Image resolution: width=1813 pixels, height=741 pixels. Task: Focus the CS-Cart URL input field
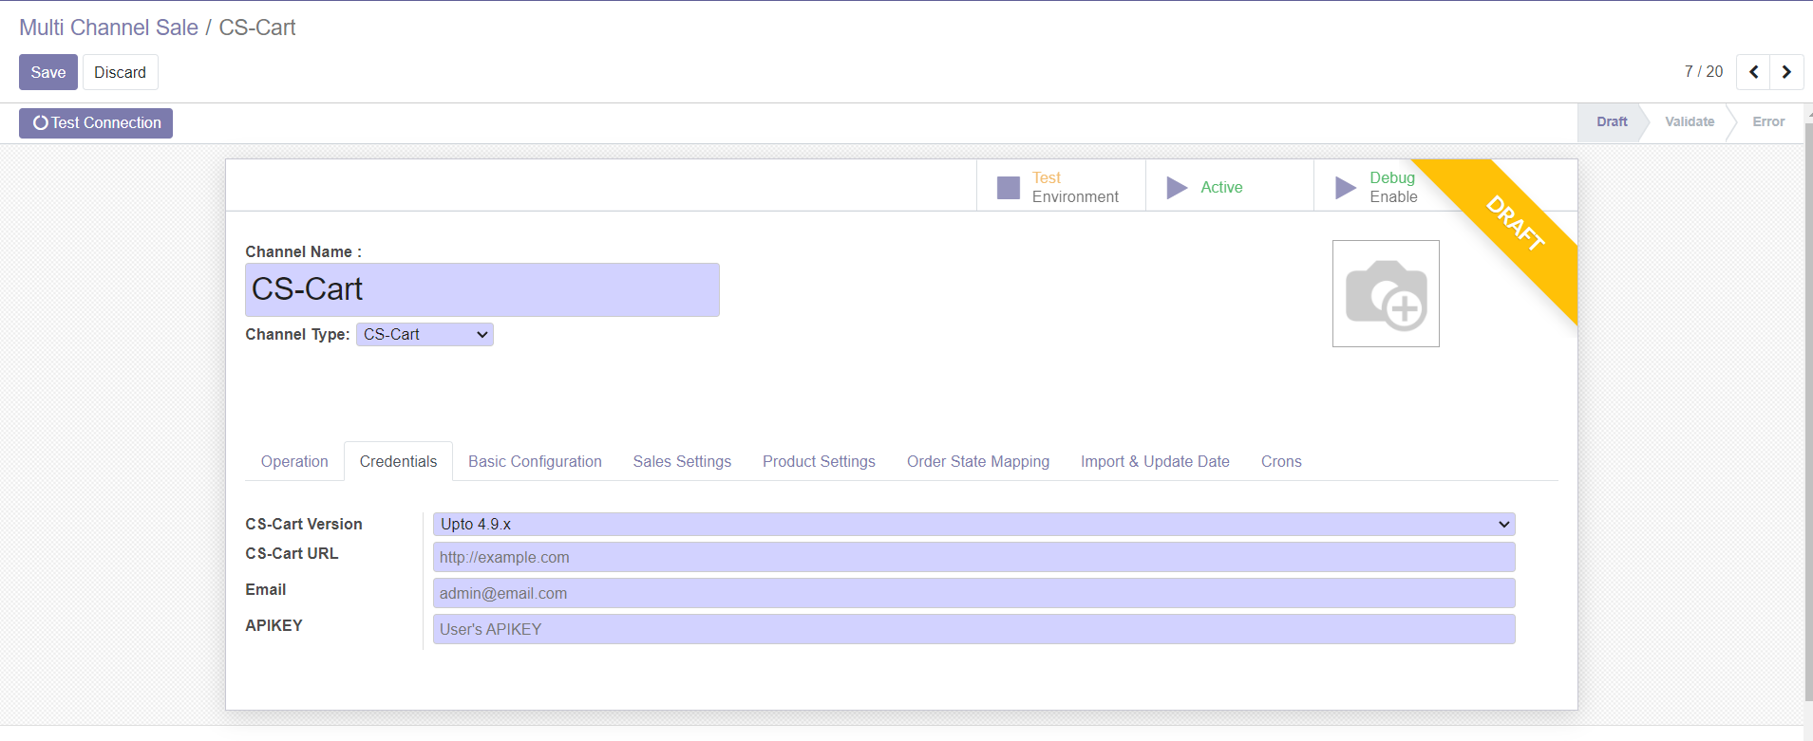973,558
